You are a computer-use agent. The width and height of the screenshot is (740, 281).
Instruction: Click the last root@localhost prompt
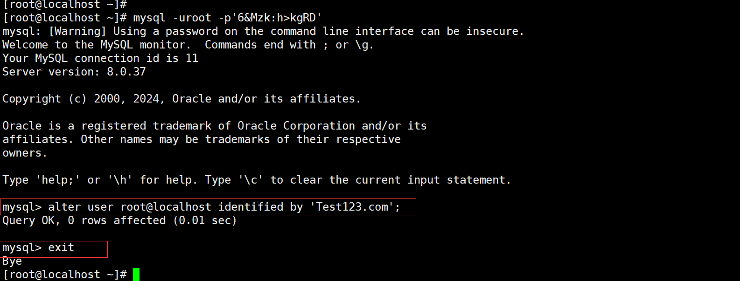click(65, 274)
